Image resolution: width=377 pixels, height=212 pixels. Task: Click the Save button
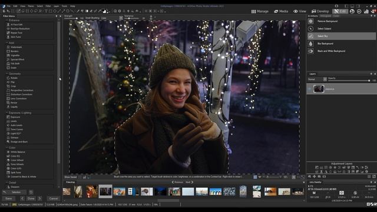click(8, 198)
